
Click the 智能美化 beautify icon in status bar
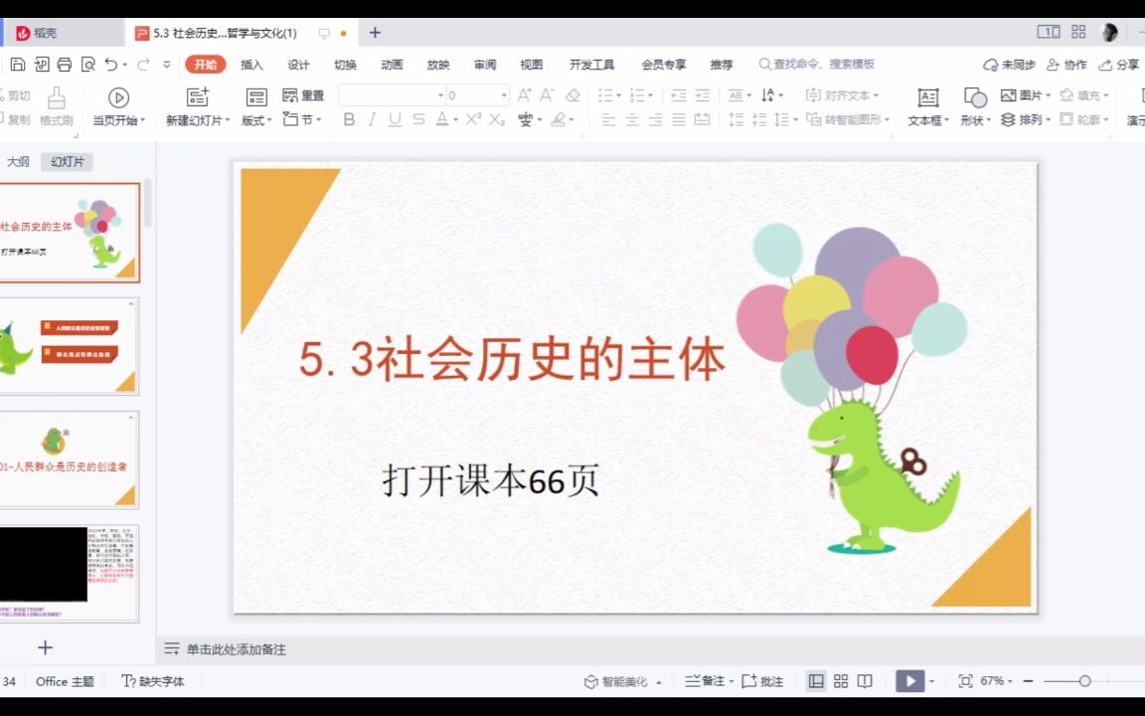click(x=618, y=681)
